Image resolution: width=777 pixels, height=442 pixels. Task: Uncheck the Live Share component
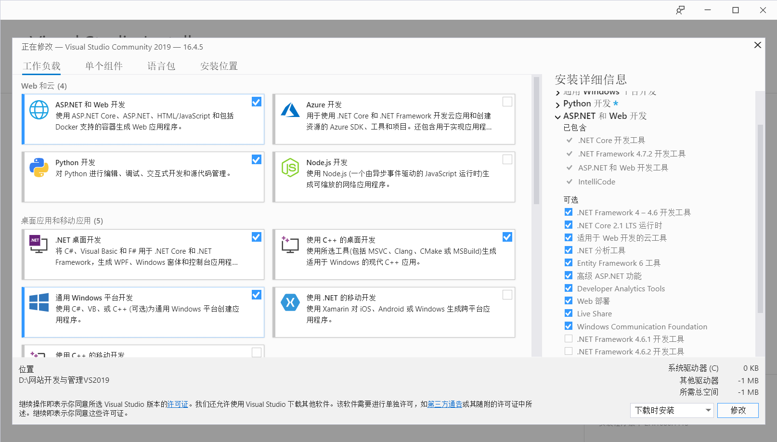click(x=568, y=313)
